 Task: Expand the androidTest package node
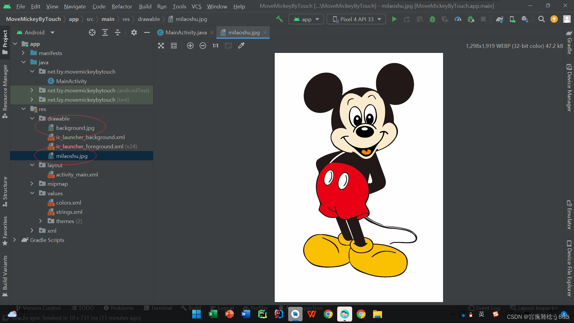[32, 91]
